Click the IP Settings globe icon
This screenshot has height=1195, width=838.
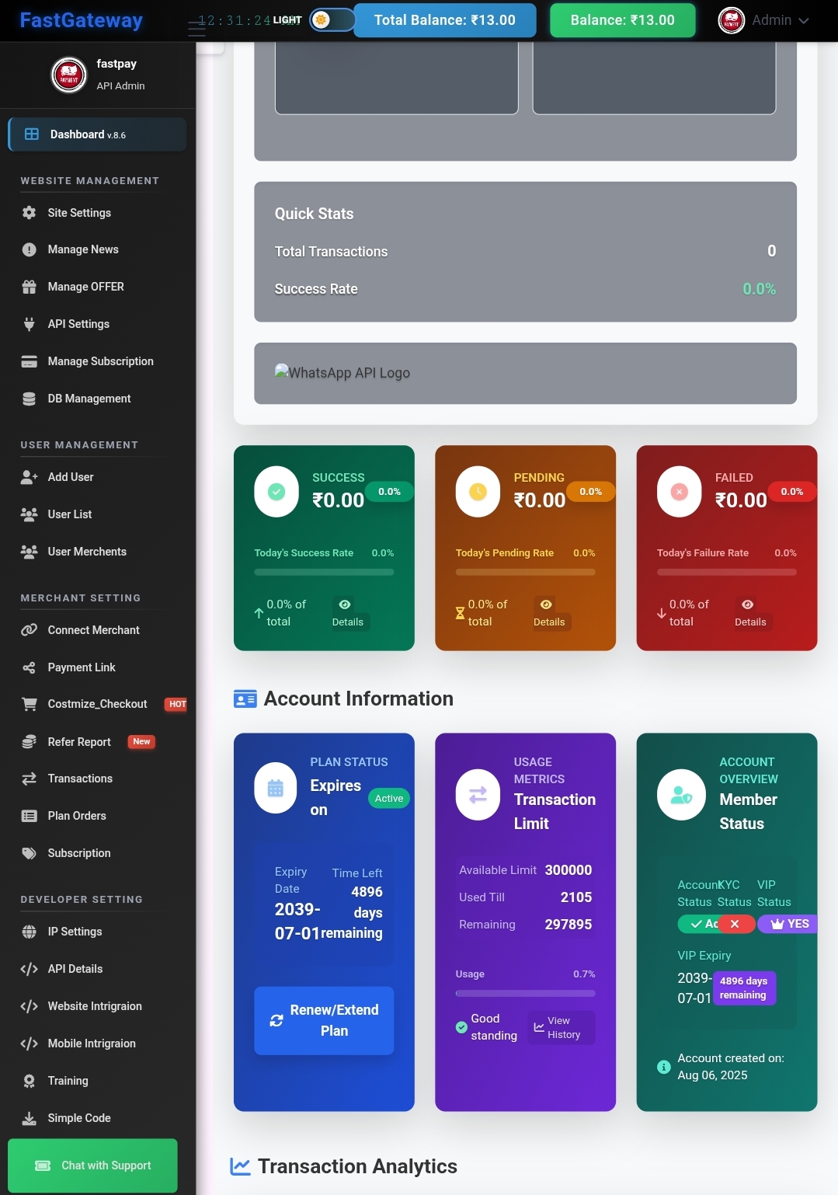tap(30, 932)
